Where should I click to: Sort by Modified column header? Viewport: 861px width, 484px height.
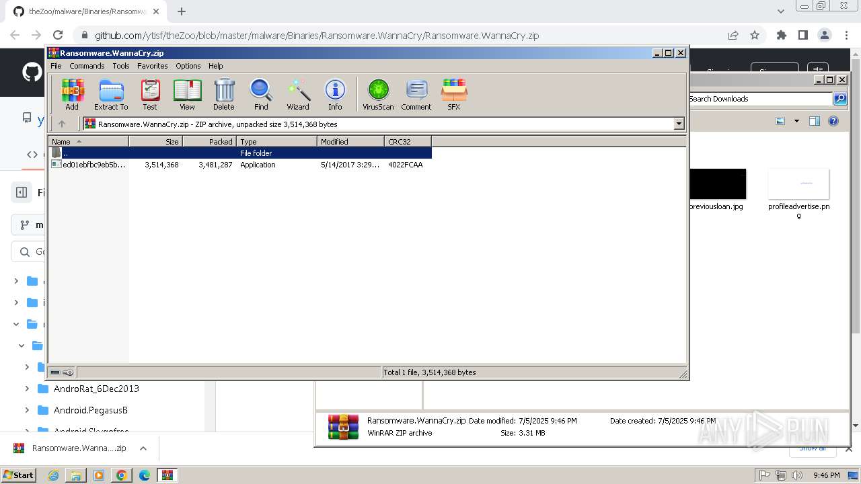tap(350, 141)
